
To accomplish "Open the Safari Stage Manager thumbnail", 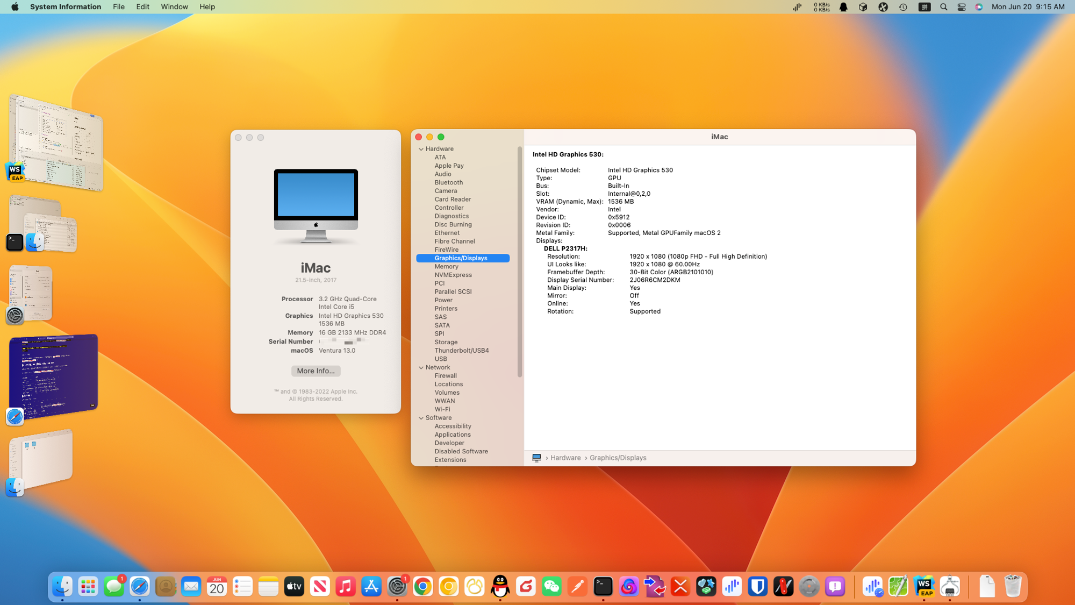I will click(53, 376).
